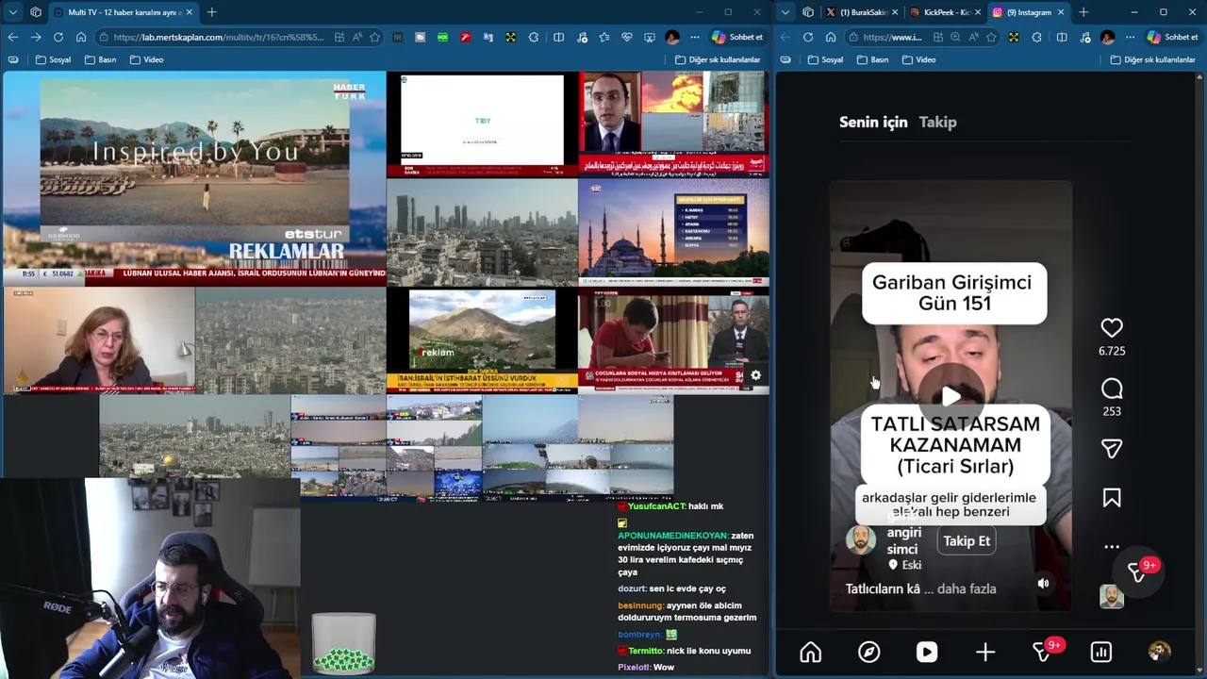Screen dimensions: 1207x679
Task: Open the 'Eski' location tag on the reel
Action: [x=905, y=565]
